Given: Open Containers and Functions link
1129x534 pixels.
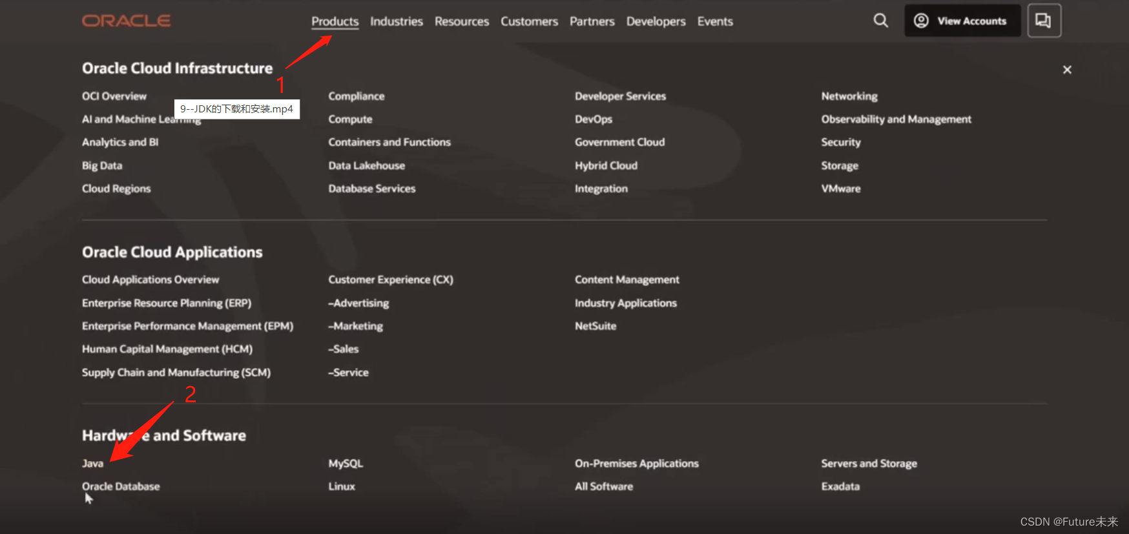Looking at the screenshot, I should 389,142.
